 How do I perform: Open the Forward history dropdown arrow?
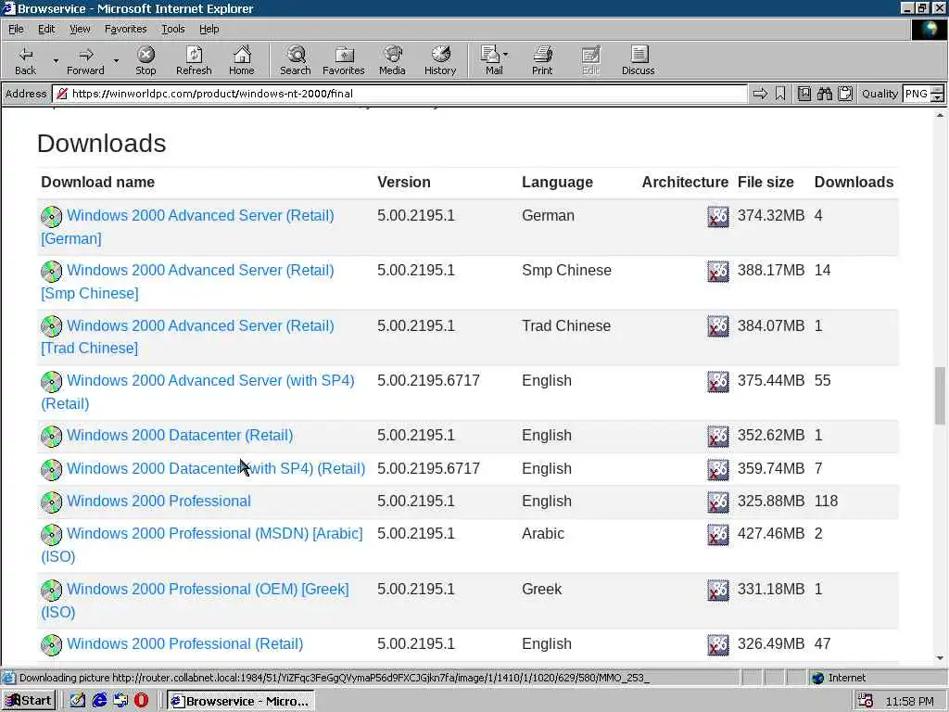116,60
